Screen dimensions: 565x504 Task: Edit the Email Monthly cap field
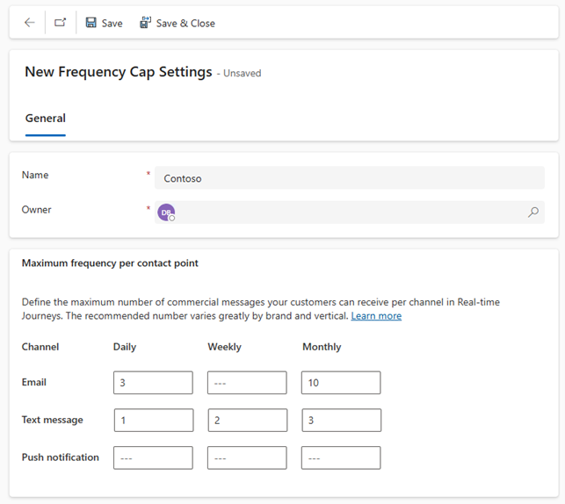coord(341,383)
